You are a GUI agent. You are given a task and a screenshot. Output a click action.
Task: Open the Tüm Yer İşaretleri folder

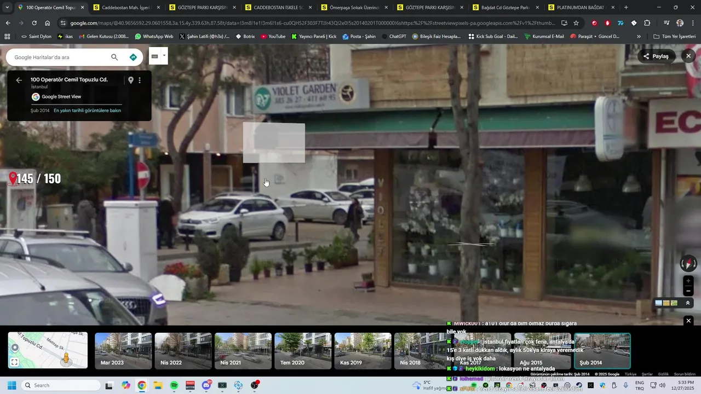675,36
